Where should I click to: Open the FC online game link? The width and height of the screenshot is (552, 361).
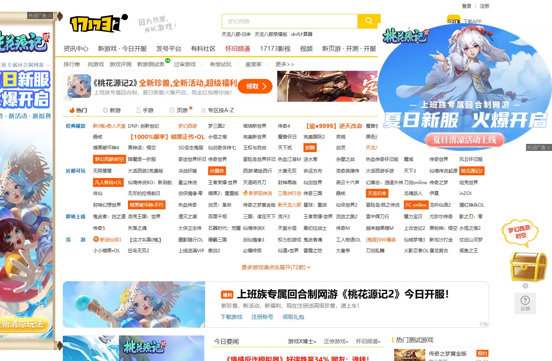tap(416, 205)
